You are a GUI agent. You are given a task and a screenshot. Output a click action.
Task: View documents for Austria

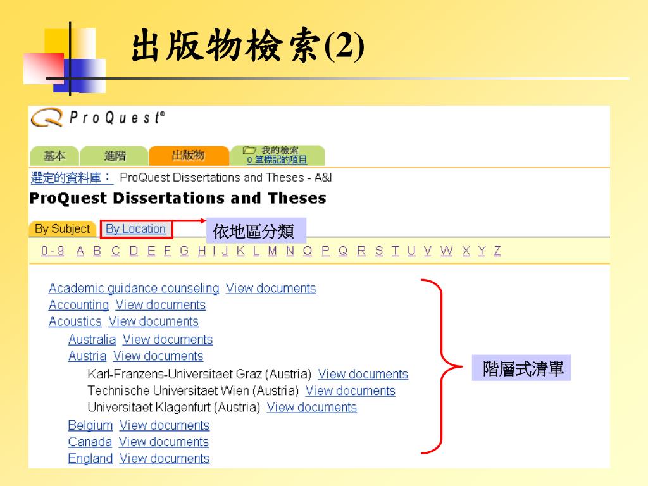pyautogui.click(x=158, y=356)
